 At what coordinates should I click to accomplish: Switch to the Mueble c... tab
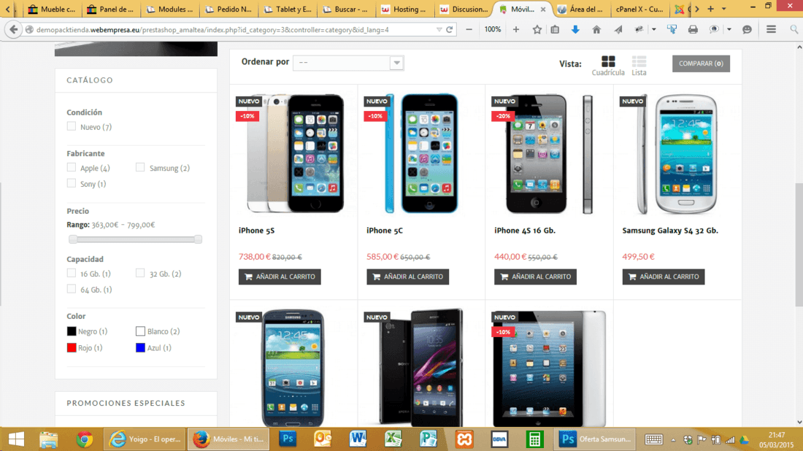coord(51,9)
